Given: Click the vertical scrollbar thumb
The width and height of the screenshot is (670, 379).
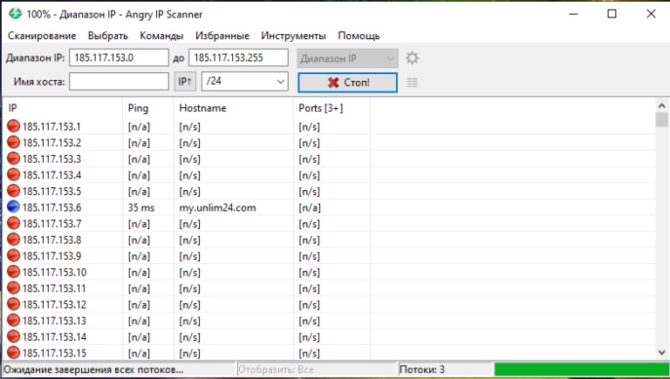Looking at the screenshot, I should 662,120.
